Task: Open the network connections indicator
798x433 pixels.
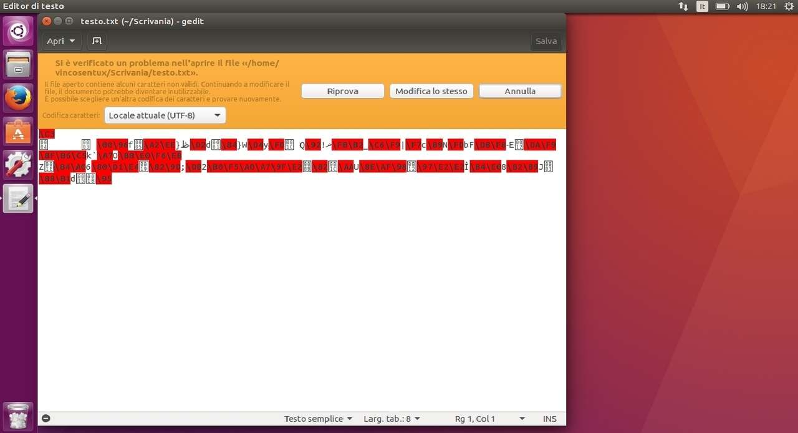Action: pos(683,6)
